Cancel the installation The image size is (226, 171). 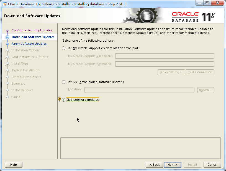(212, 165)
